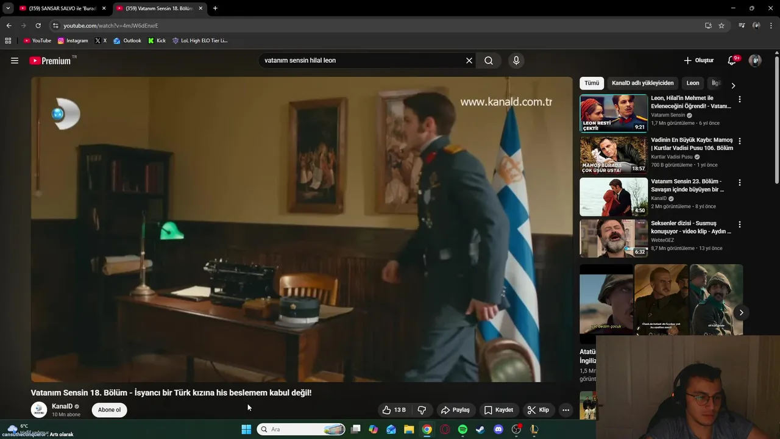The height and width of the screenshot is (439, 780).
Task: Click the Oluştur create button
Action: tap(698, 60)
